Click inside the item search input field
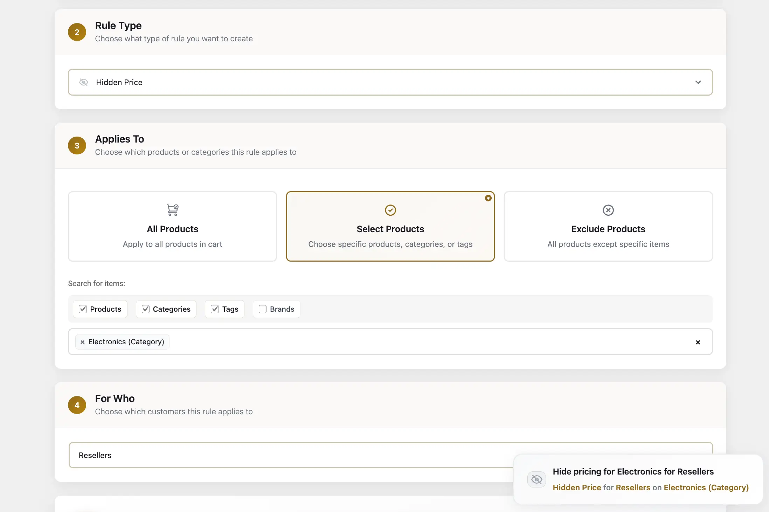This screenshot has width=769, height=512. pyautogui.click(x=420, y=342)
